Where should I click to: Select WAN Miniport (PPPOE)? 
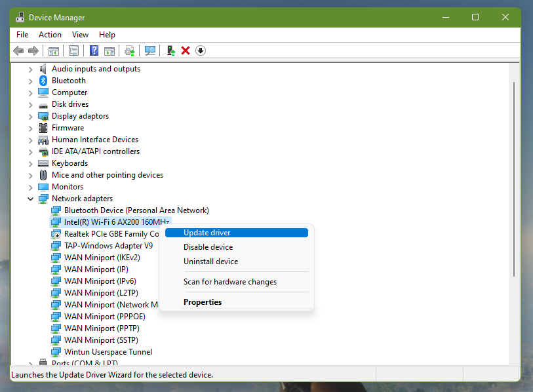tap(105, 317)
